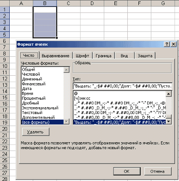The image size is (179, 181).
Task: Open the Вид tab
Action: (124, 56)
